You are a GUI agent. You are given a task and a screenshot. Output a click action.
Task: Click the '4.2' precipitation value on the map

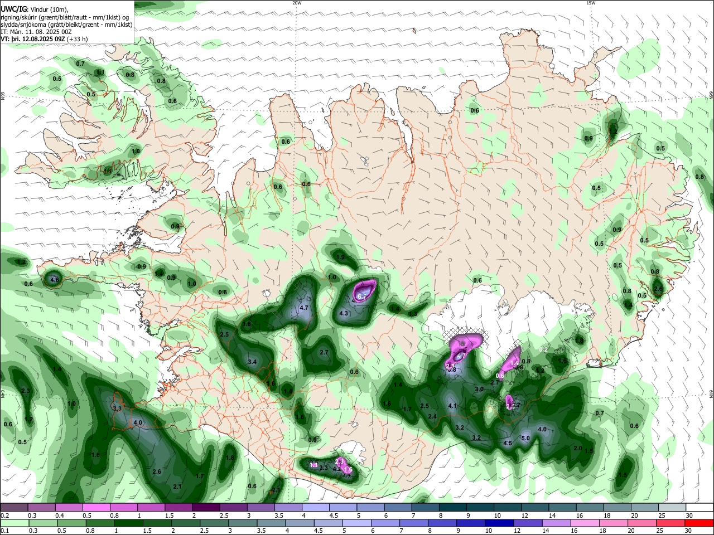336,469
